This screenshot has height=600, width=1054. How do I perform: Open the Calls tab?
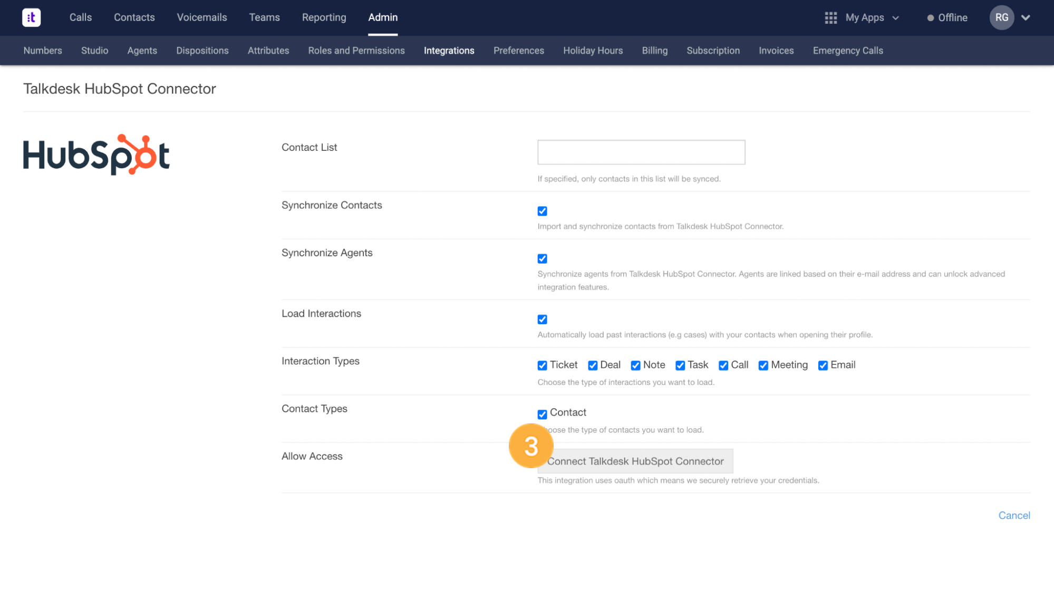coord(81,17)
